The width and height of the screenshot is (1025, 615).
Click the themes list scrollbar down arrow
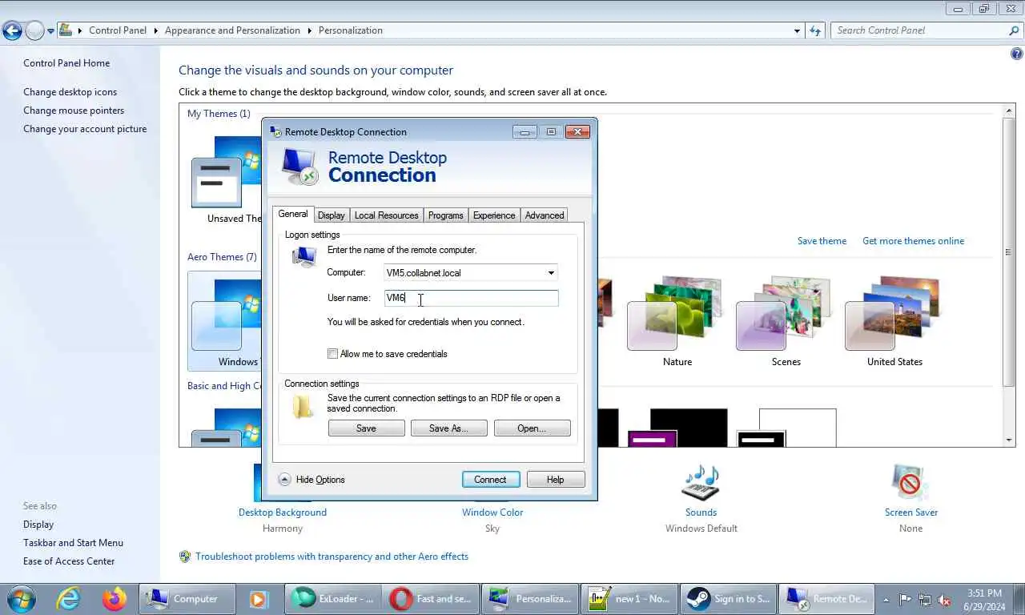1009,440
